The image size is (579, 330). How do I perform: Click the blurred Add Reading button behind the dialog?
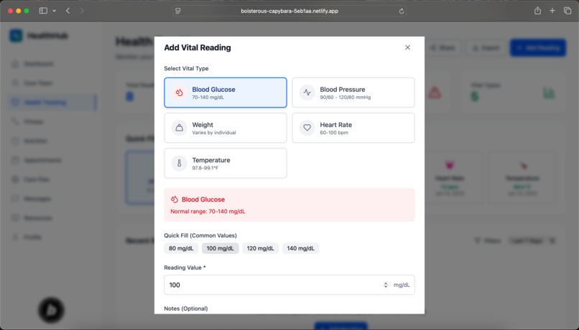coord(537,48)
